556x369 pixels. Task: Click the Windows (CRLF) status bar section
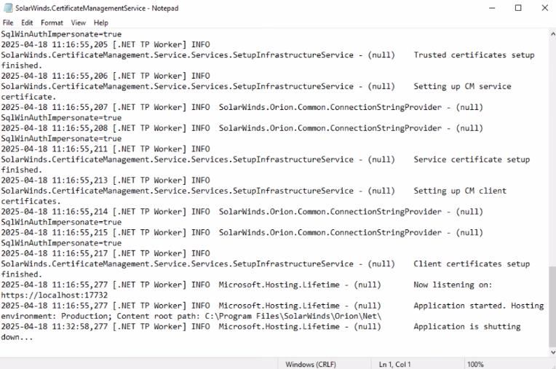point(311,365)
